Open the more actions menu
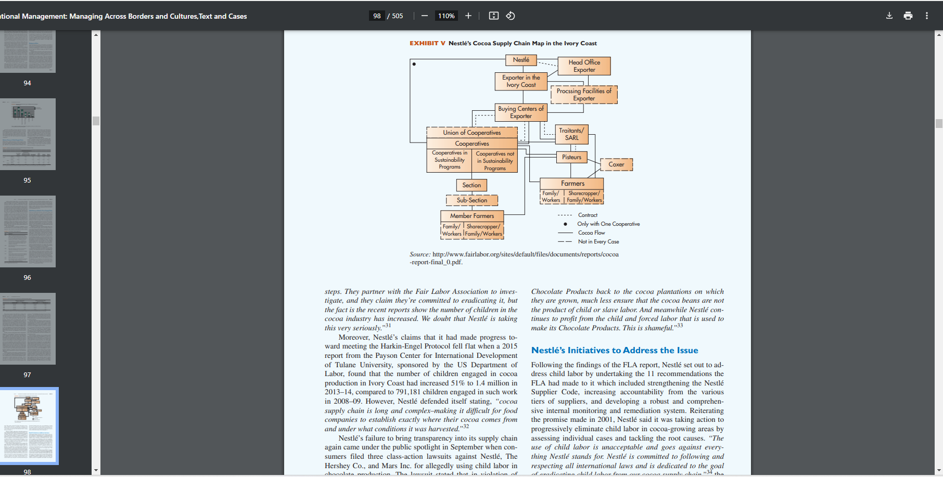Image resolution: width=943 pixels, height=477 pixels. tap(927, 16)
